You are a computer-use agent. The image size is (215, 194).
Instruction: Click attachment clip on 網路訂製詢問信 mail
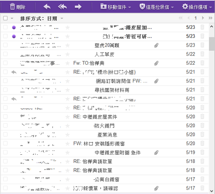(156, 81)
